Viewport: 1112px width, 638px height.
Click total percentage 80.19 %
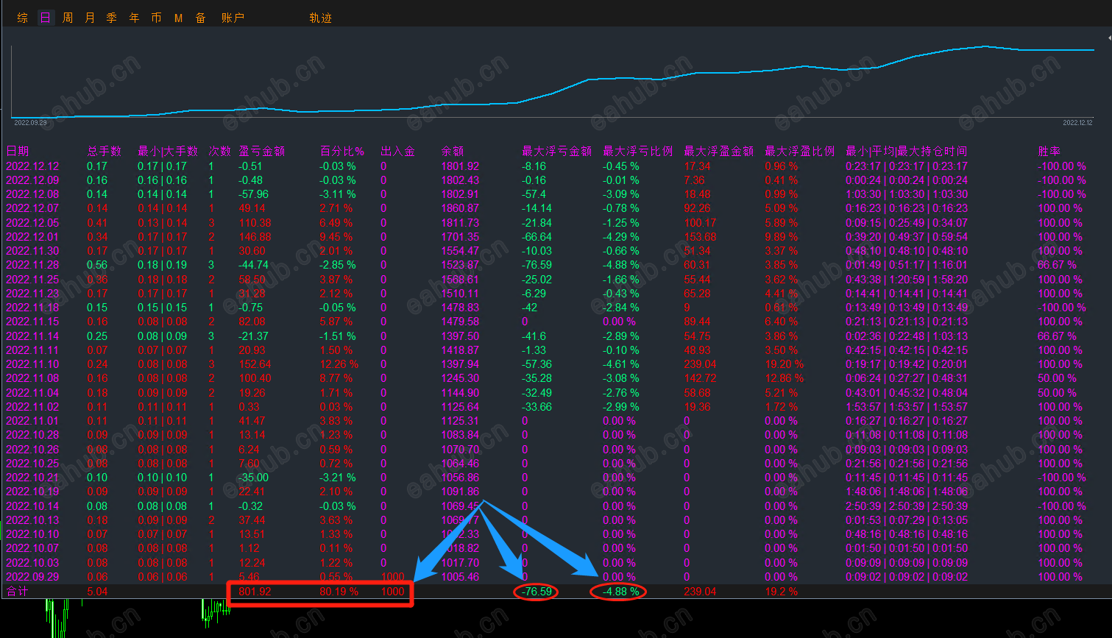(339, 592)
